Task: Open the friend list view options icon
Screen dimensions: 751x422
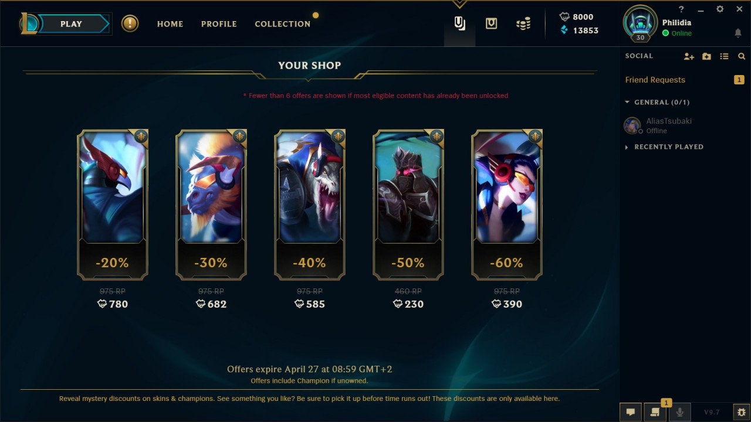Action: [724, 56]
